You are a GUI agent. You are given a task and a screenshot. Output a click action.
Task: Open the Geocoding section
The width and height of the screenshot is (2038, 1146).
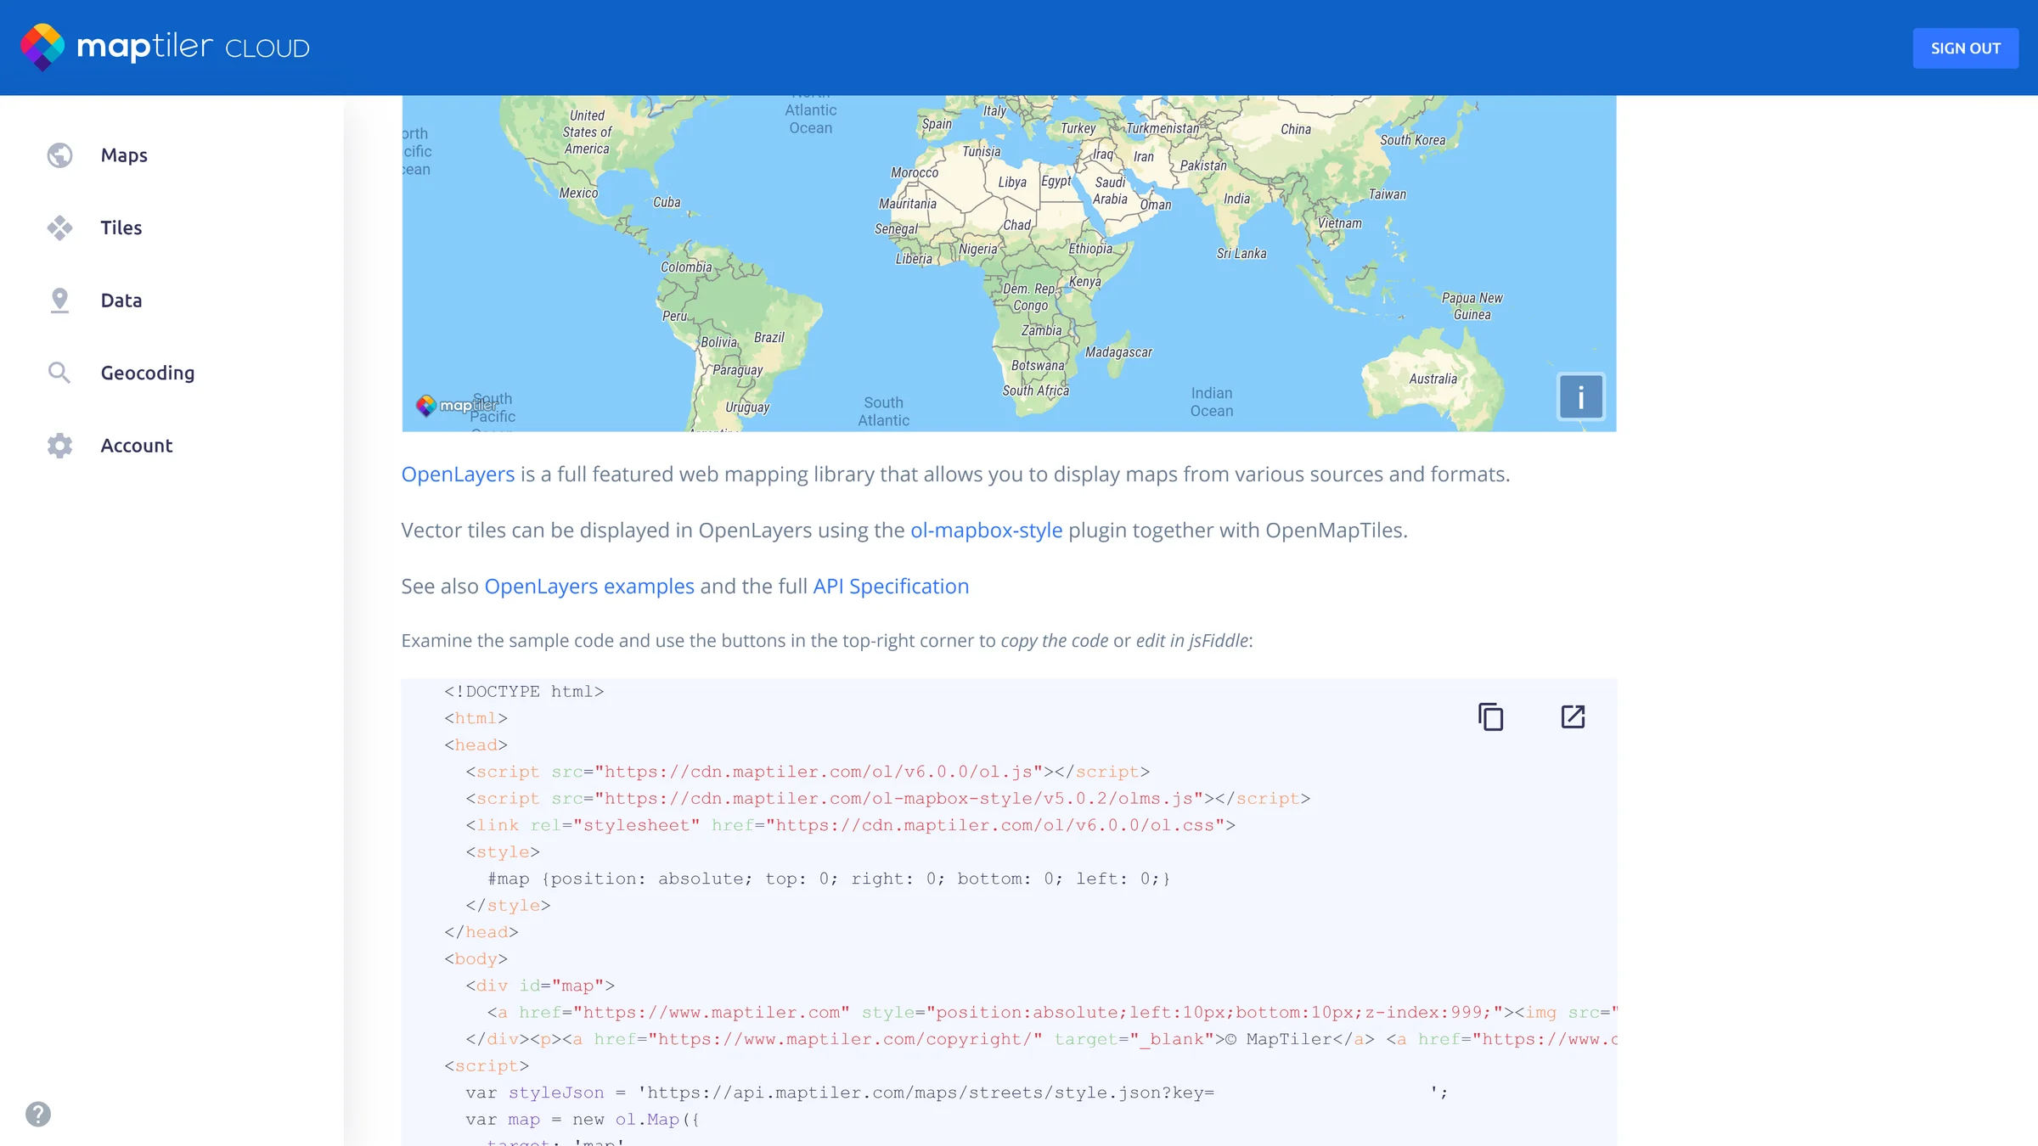[x=148, y=373]
